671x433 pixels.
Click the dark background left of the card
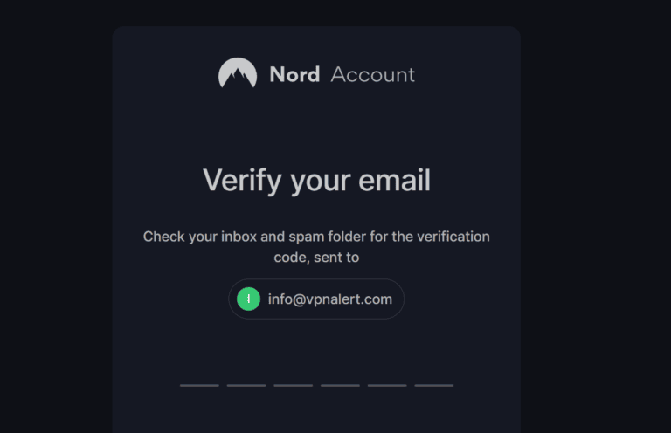[54, 218]
